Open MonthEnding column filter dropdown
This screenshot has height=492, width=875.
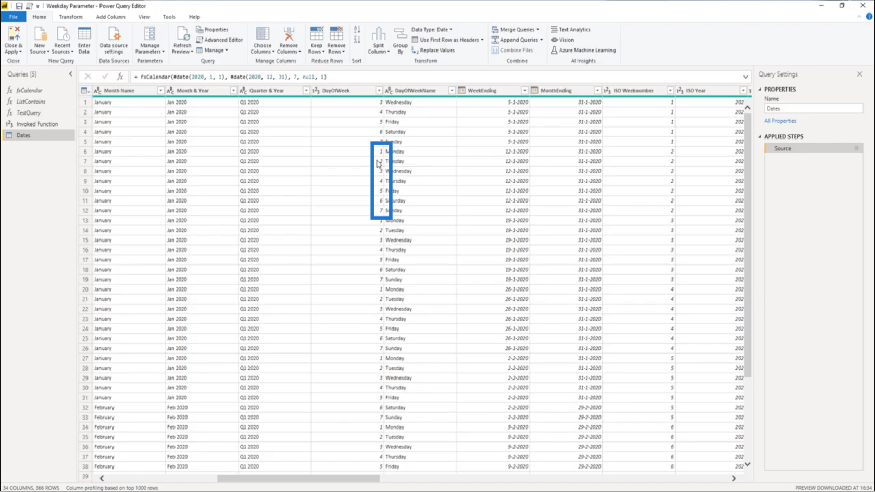pos(597,91)
